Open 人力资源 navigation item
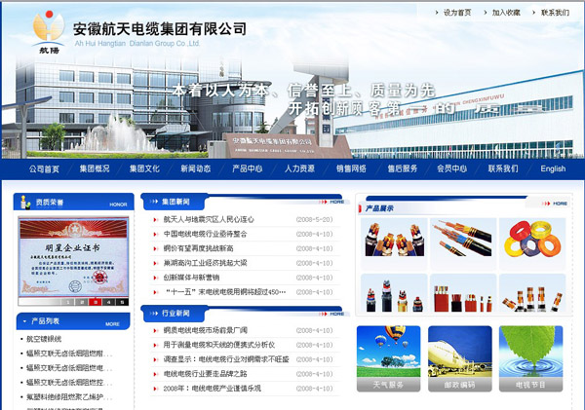 (x=299, y=168)
